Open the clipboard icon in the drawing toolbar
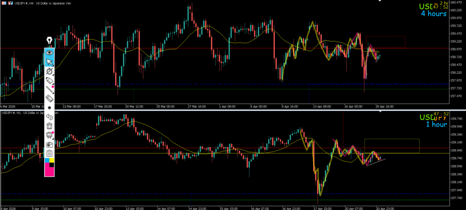466x210 pixels. point(49,153)
